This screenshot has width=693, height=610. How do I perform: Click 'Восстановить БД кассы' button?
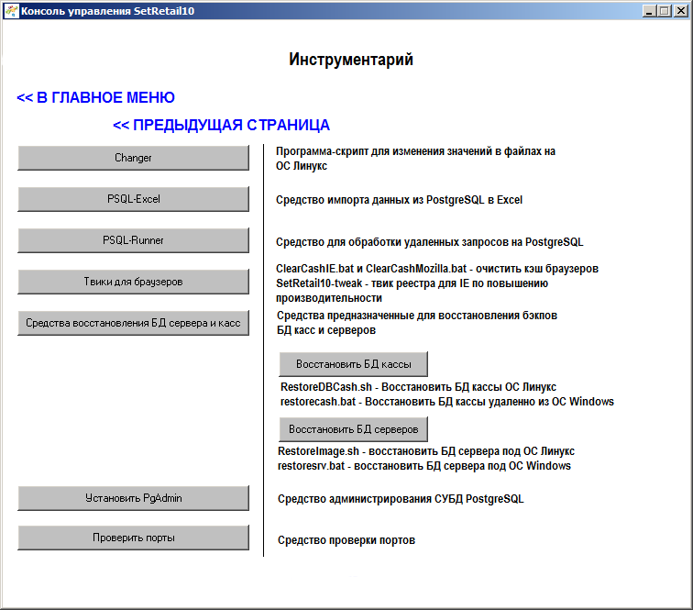tap(353, 364)
